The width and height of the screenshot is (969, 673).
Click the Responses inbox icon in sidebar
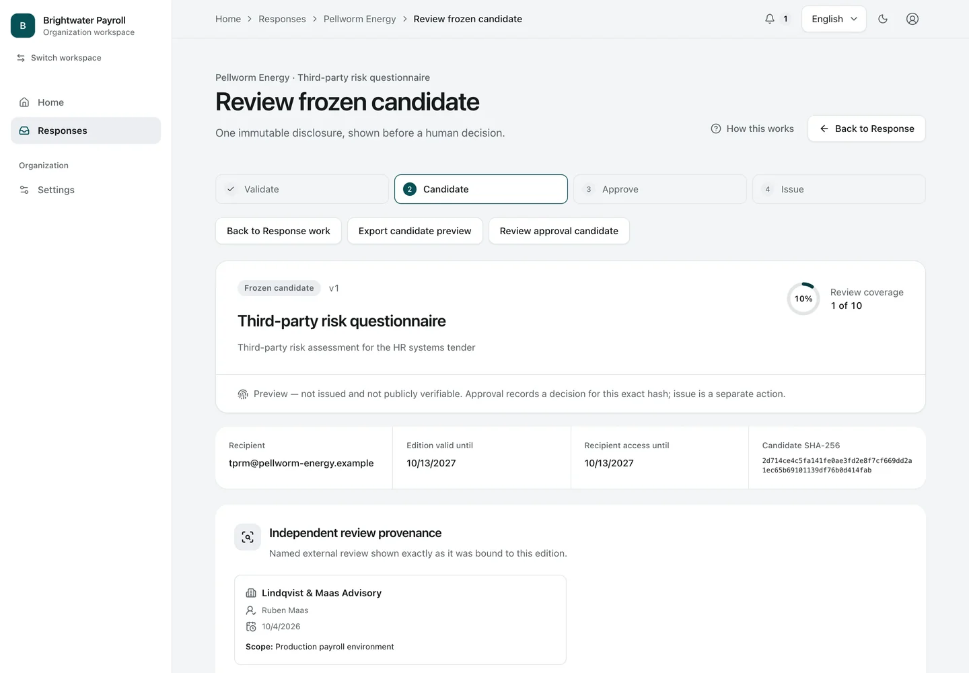coord(24,131)
